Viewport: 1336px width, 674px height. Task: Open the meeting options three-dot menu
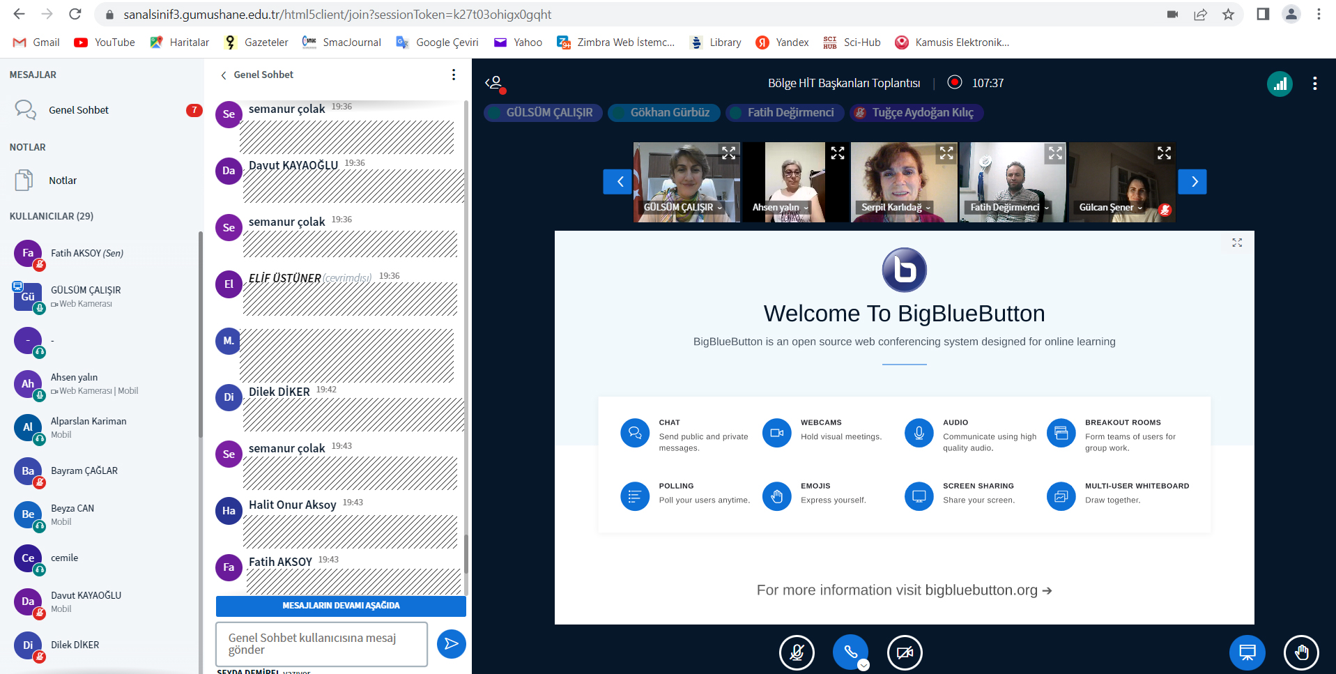click(x=1314, y=84)
